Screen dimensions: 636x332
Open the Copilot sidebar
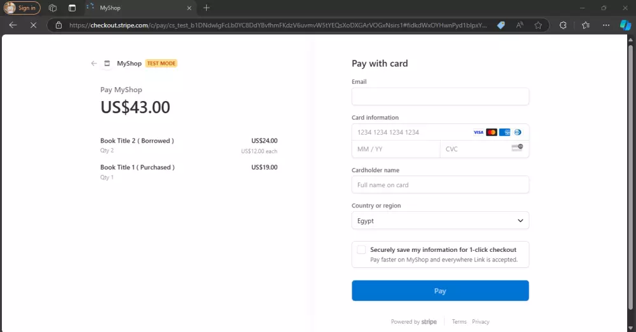pos(625,25)
